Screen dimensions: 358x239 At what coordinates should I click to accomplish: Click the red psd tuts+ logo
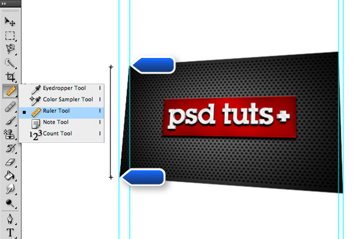230,117
